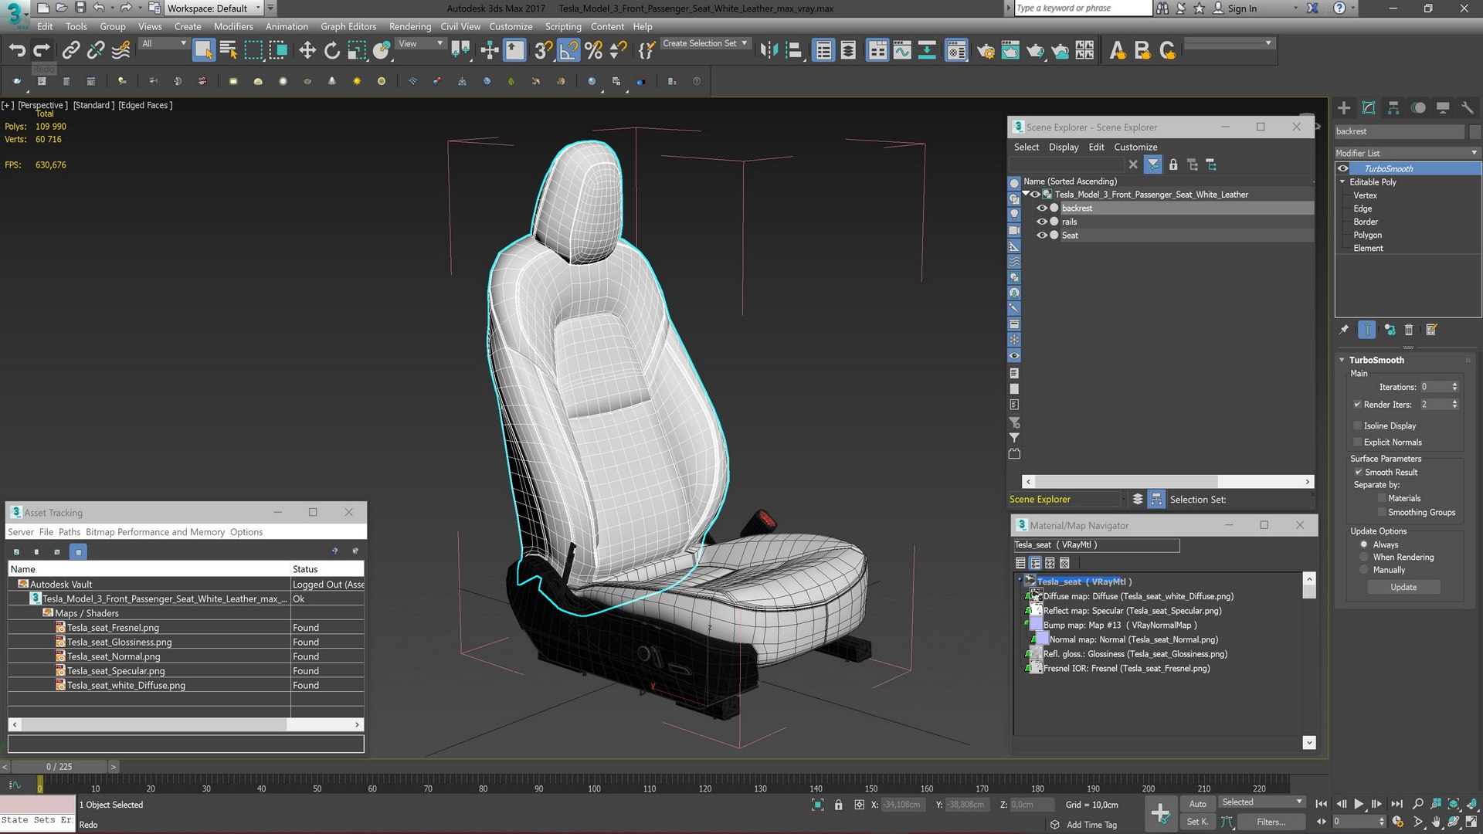Open the Workspace Default dropdown

pyautogui.click(x=215, y=8)
